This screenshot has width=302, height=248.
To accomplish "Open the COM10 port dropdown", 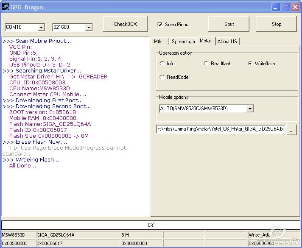I will point(41,28).
